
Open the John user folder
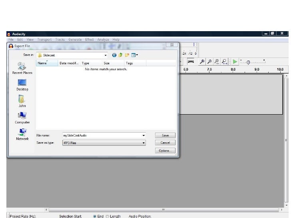22,101
